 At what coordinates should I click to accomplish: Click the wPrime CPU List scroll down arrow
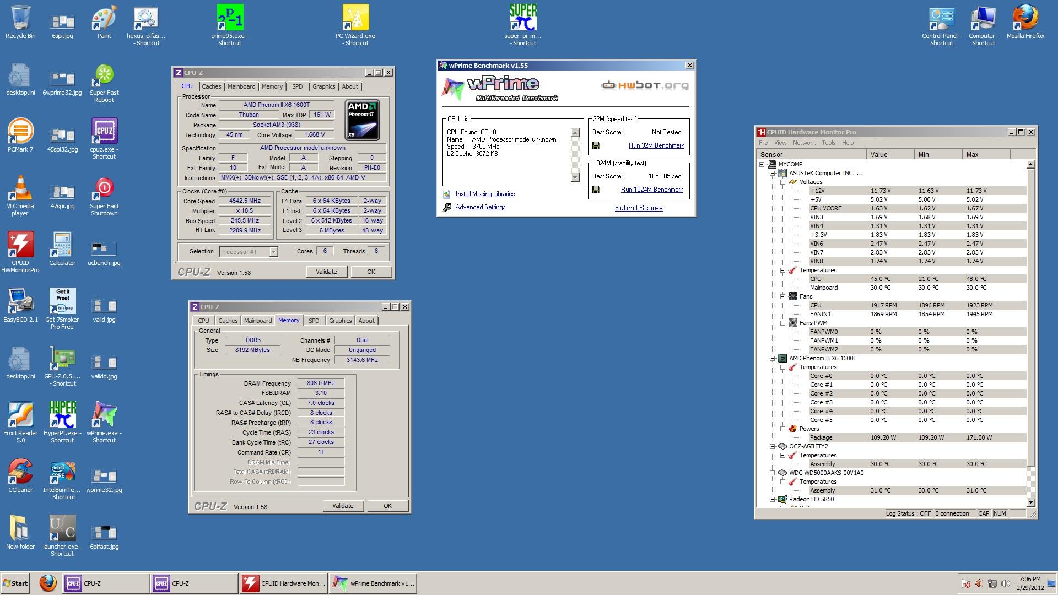pyautogui.click(x=575, y=177)
